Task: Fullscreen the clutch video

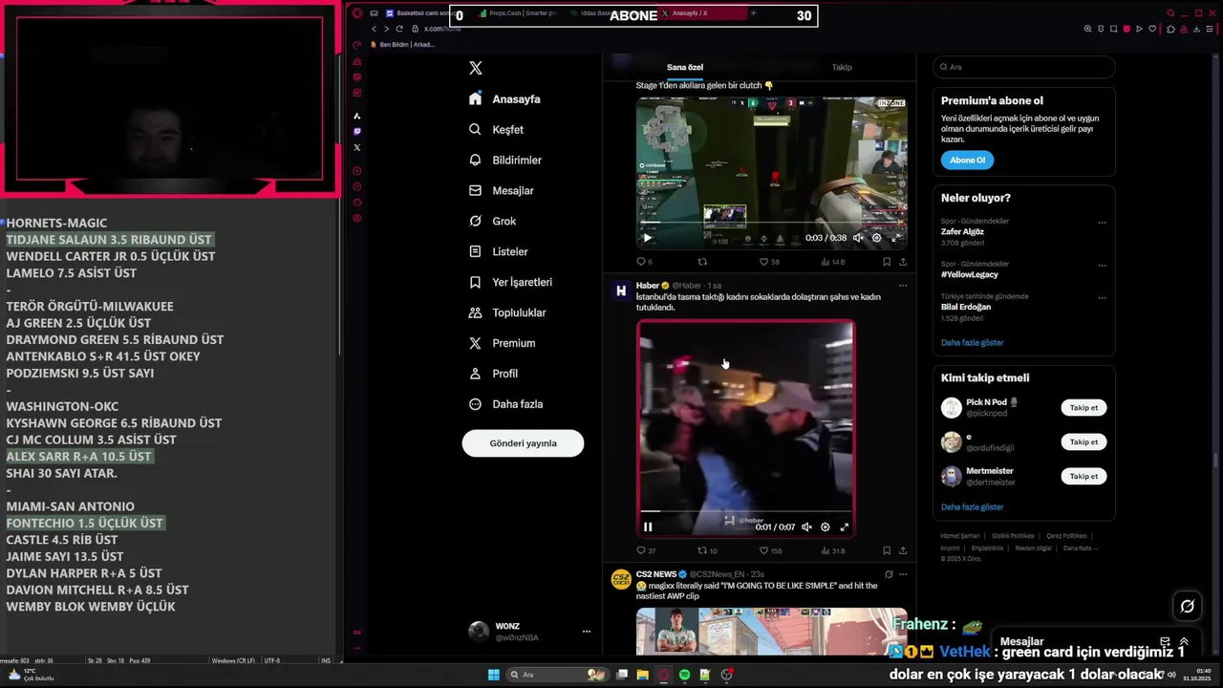Action: [895, 238]
